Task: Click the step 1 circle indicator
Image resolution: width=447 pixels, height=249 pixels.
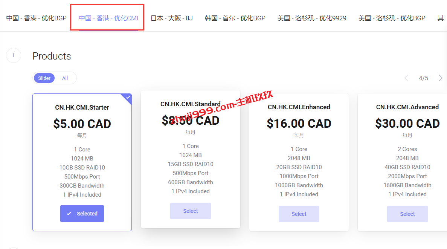Action: pos(14,56)
